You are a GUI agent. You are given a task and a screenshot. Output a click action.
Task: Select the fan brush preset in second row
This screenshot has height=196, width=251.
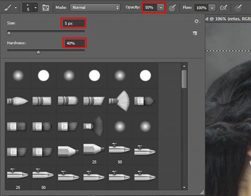tap(120, 101)
